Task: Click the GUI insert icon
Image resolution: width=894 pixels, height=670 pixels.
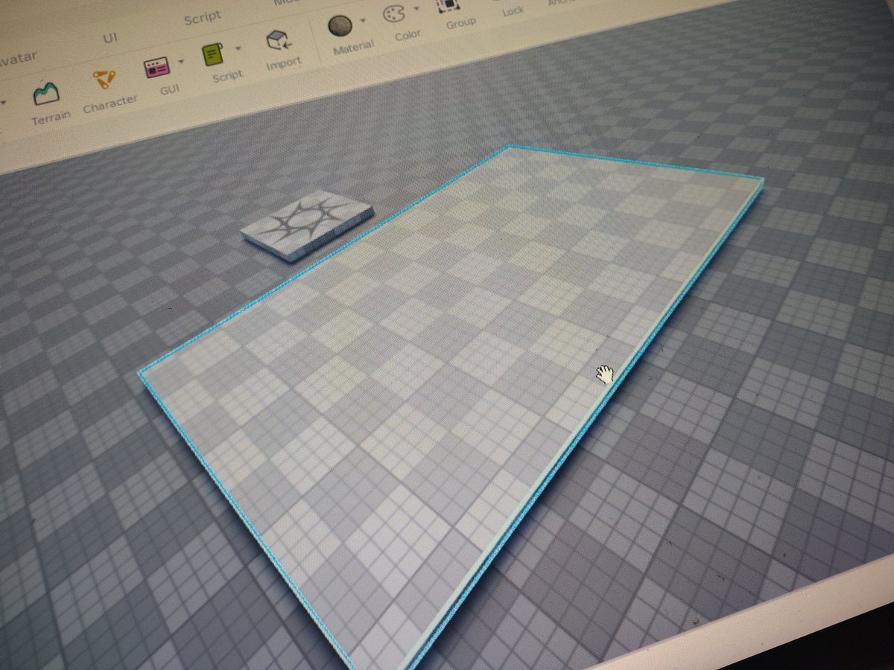Action: click(157, 68)
